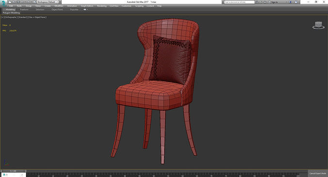Open the Graph Editors menu
Image resolution: width=328 pixels, height=177 pixels.
point(87,6)
